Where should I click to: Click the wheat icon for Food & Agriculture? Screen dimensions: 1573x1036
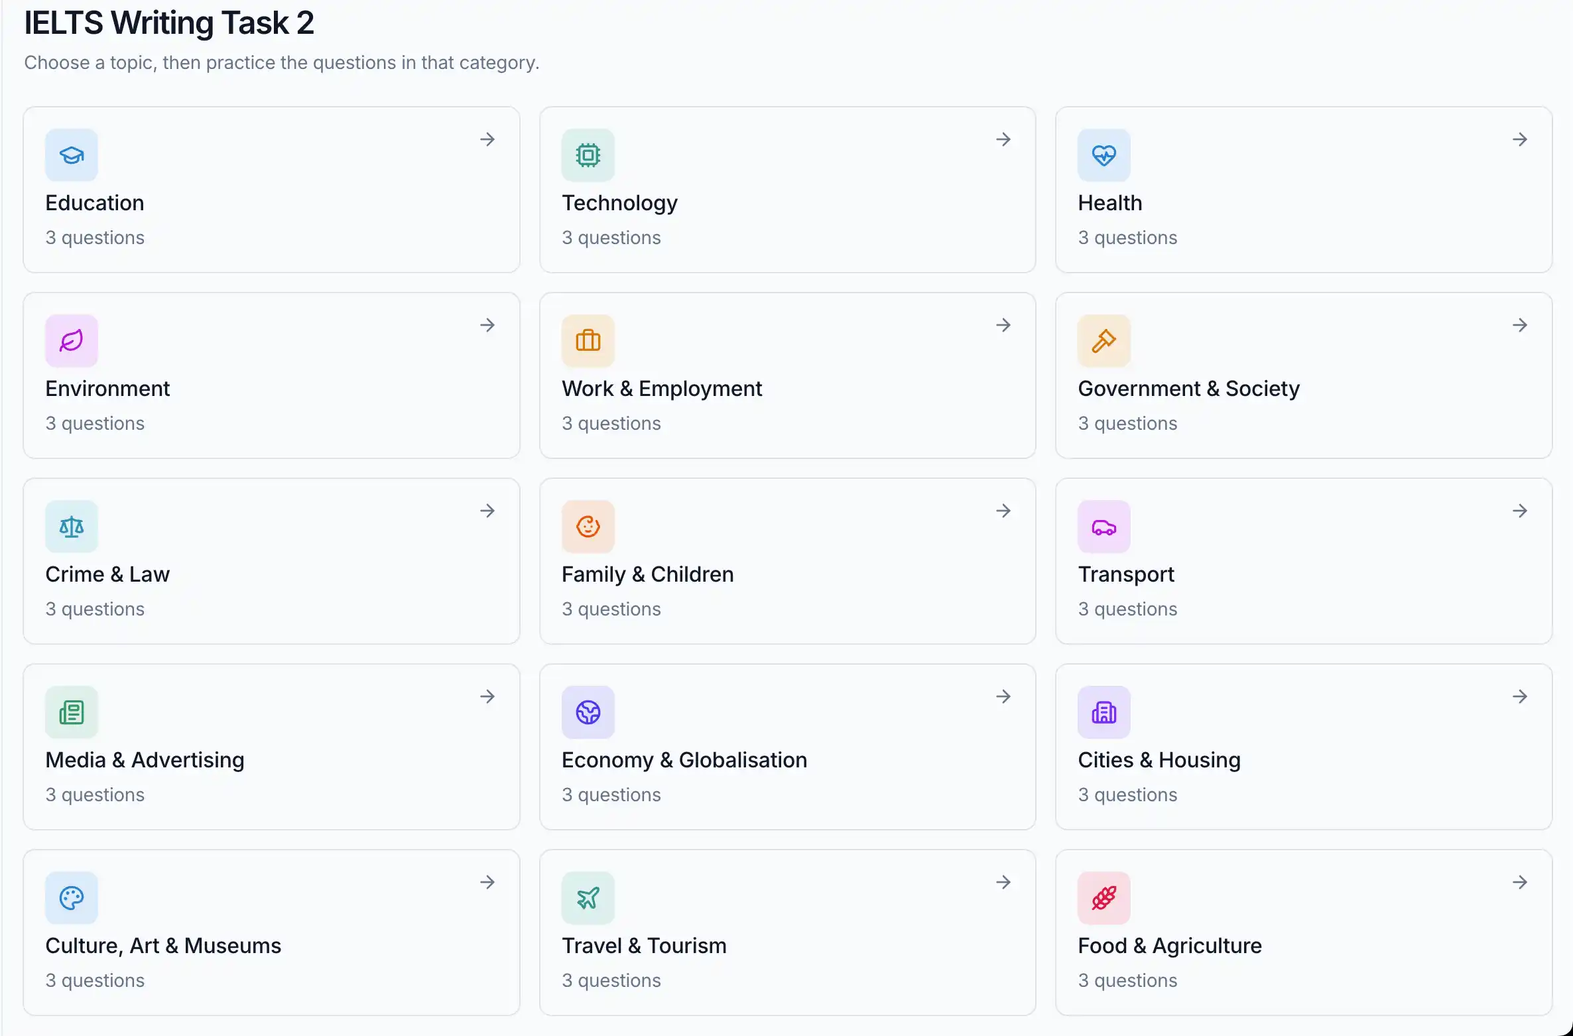(1104, 898)
